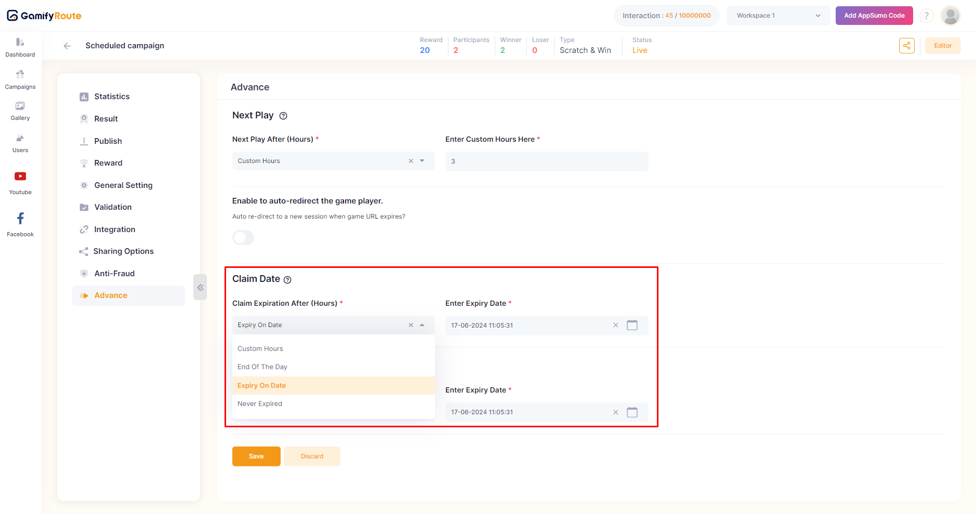This screenshot has width=976, height=514.
Task: Open the Anti-Fraud settings menu item
Action: (114, 274)
